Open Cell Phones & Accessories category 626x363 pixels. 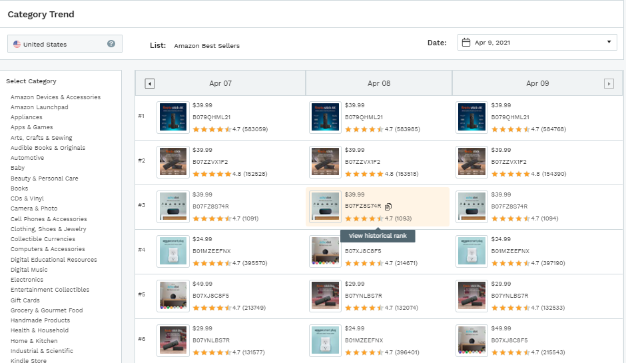click(49, 219)
